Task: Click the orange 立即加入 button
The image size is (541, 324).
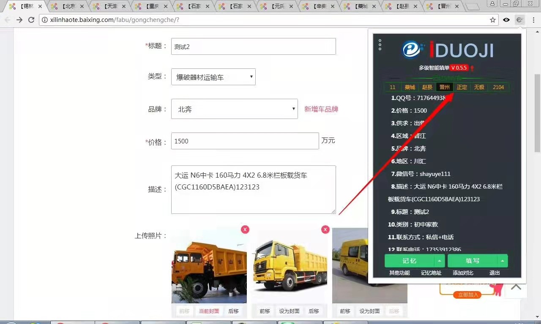Action: pos(468,294)
